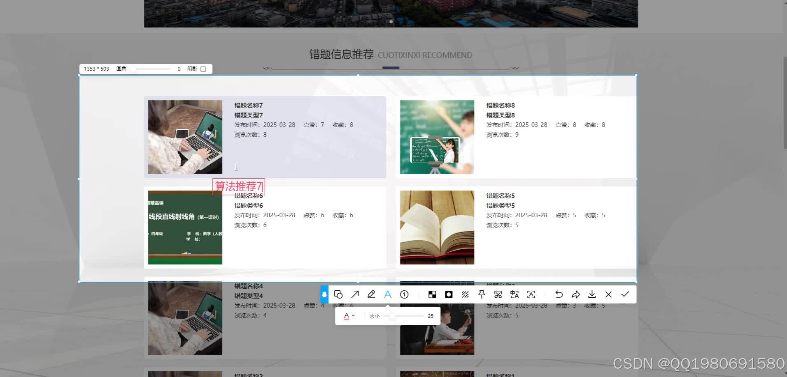Select the arrow annotation tool

coord(355,294)
